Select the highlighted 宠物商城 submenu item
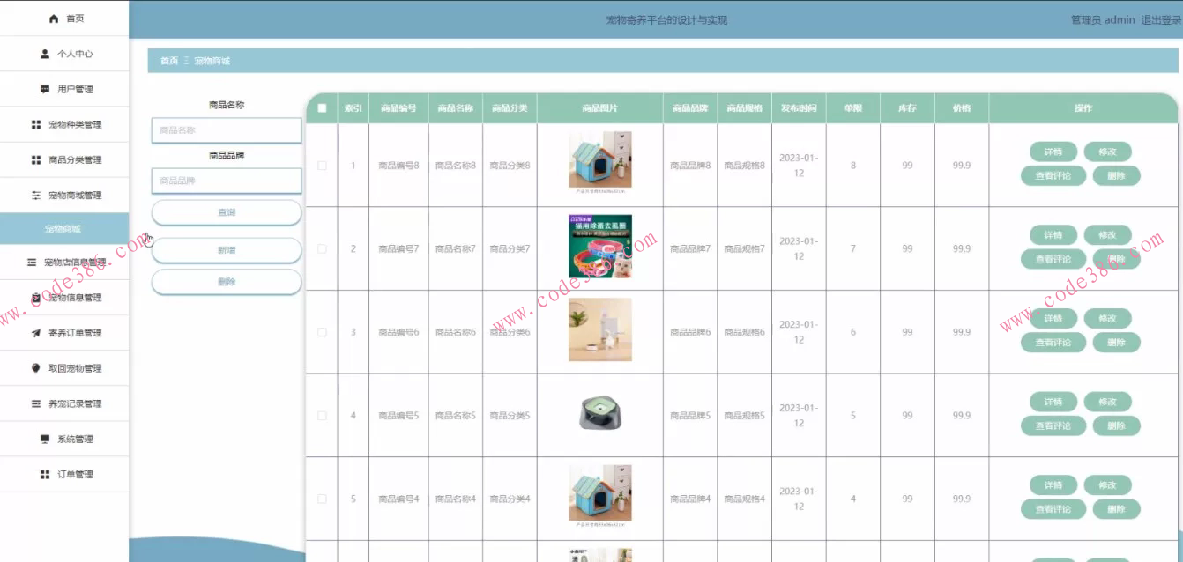 coord(64,229)
